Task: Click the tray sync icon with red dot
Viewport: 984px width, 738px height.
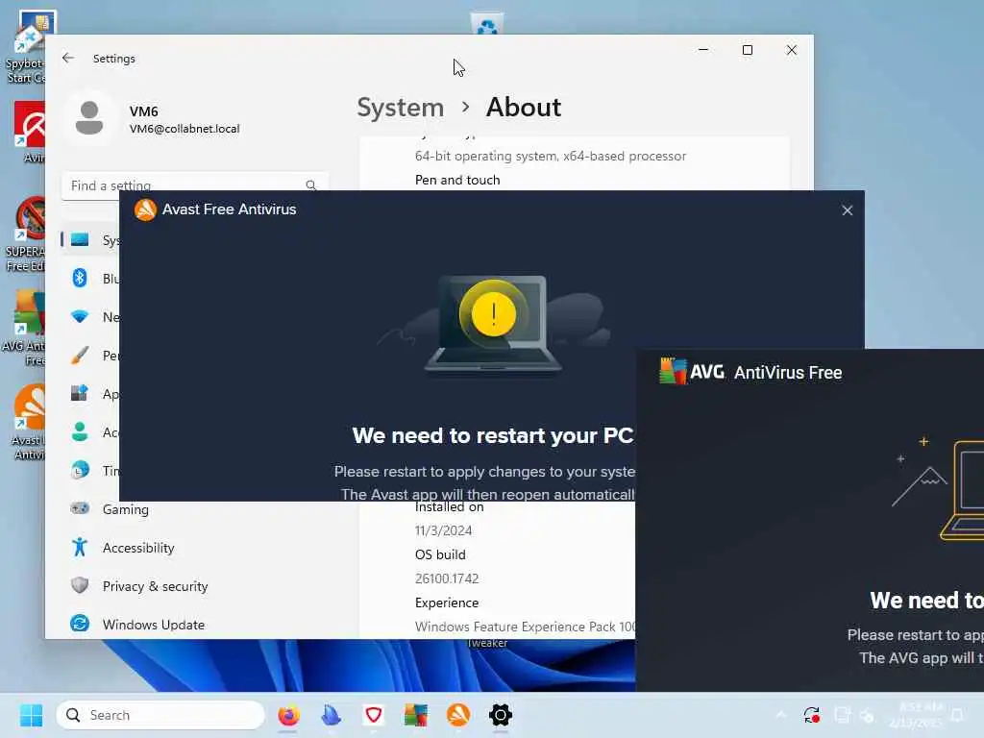Action: 811,715
